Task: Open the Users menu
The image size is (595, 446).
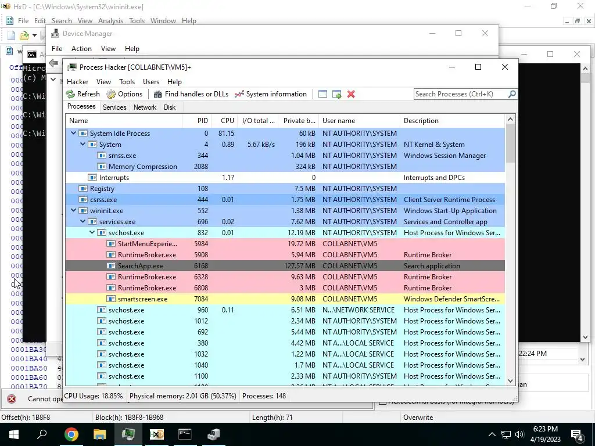Action: click(x=151, y=82)
